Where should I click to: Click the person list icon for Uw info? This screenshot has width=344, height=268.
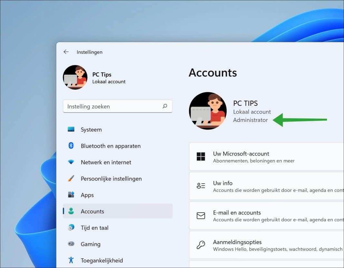(x=201, y=186)
